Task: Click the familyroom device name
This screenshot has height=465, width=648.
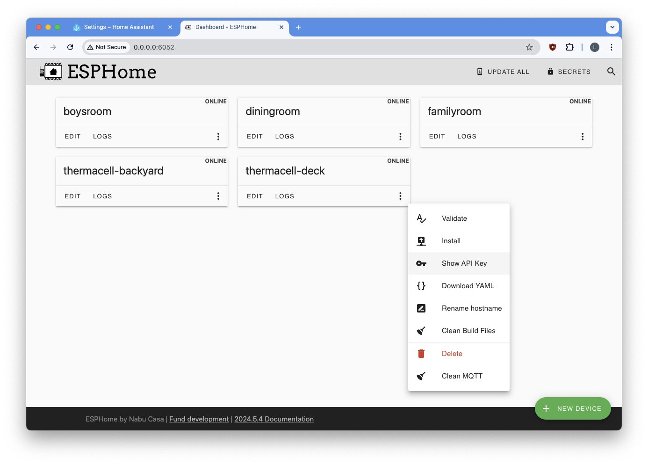Action: pos(454,111)
